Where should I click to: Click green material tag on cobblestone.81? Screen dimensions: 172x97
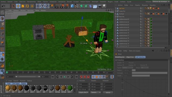click(x=151, y=25)
